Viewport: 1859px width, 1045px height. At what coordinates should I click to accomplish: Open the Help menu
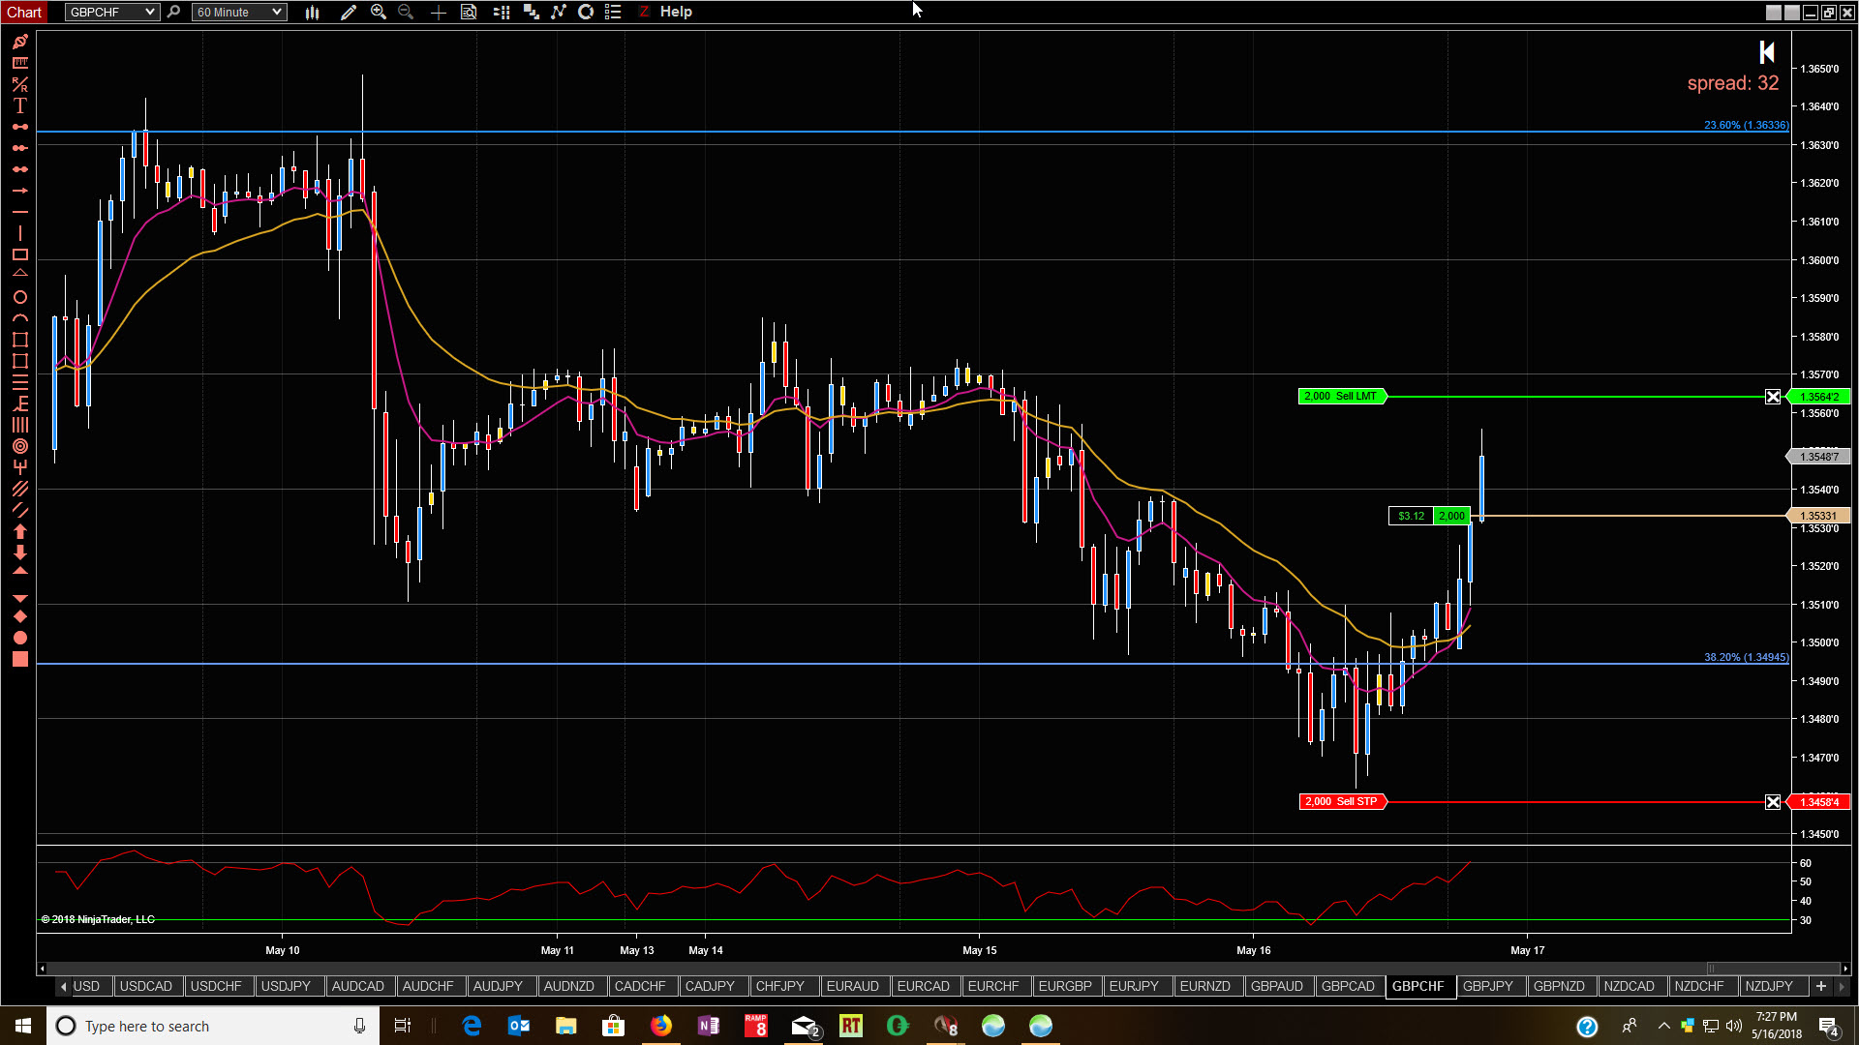(x=676, y=12)
